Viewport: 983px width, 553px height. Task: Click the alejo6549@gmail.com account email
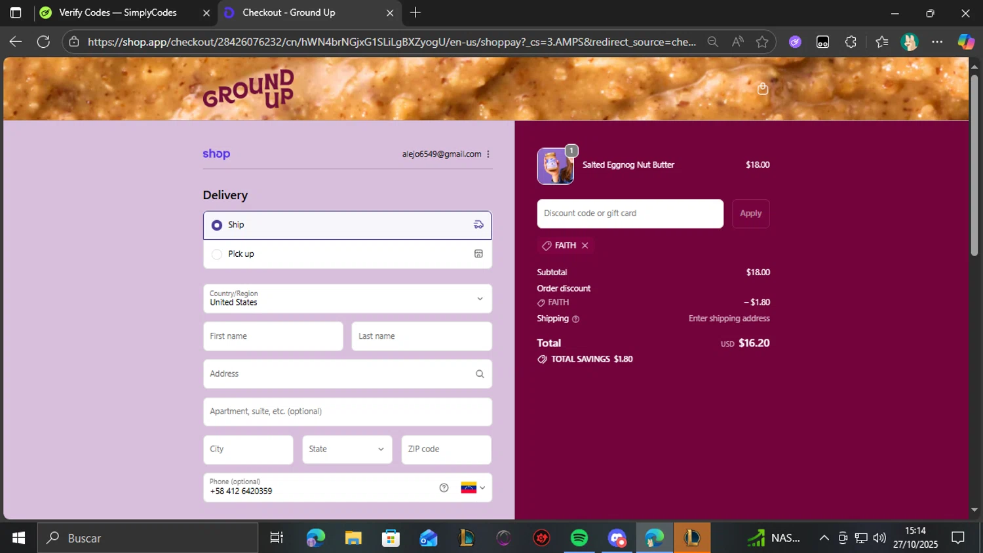(x=442, y=154)
